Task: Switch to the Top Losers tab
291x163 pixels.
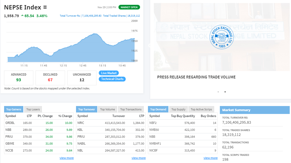Action: 33,109
